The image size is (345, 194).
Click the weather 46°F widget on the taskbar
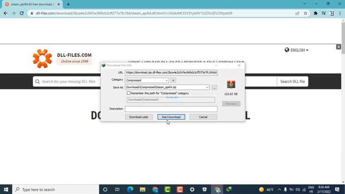click(266, 189)
